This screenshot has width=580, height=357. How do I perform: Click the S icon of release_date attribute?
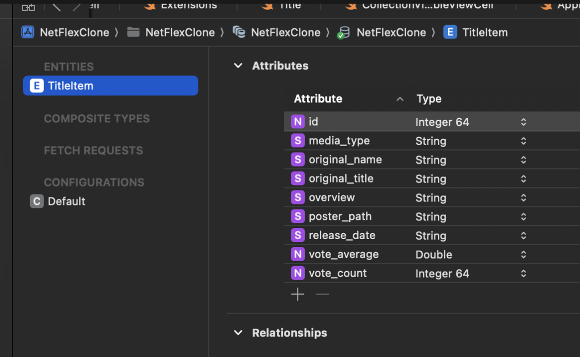[298, 236]
